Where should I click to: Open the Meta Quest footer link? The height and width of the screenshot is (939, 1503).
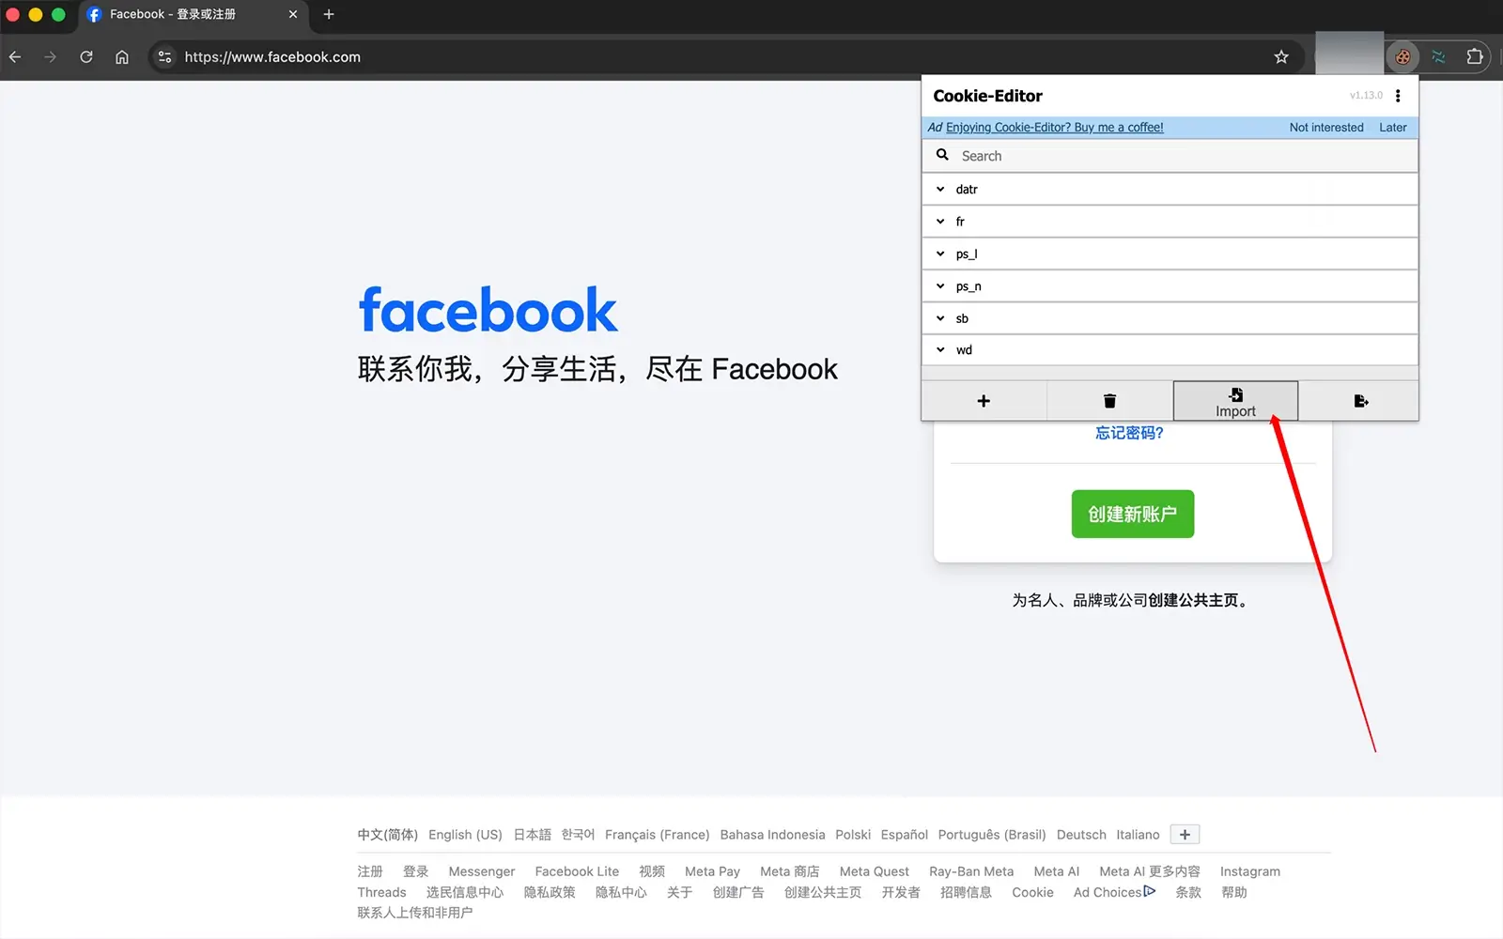pos(874,871)
